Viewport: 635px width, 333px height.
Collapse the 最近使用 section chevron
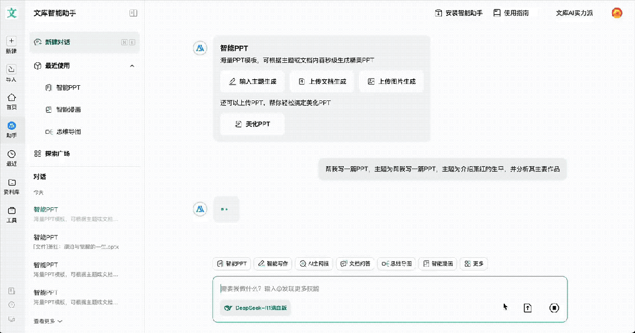(x=132, y=66)
